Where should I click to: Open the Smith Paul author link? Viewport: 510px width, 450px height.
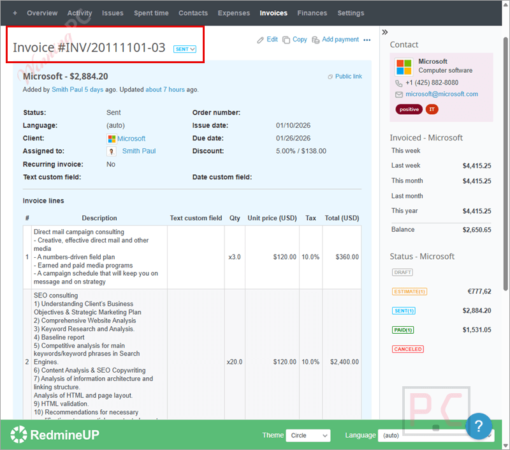(x=68, y=89)
